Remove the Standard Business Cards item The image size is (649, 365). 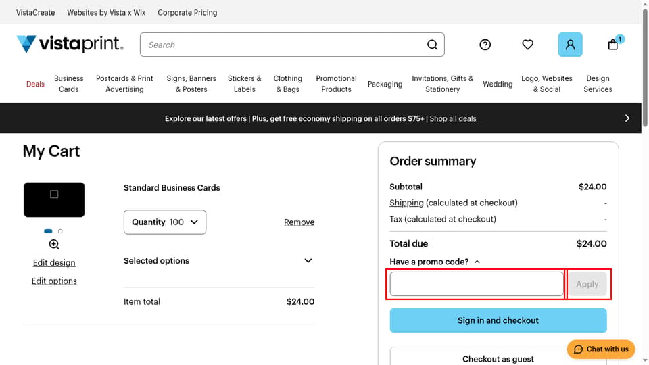(299, 222)
